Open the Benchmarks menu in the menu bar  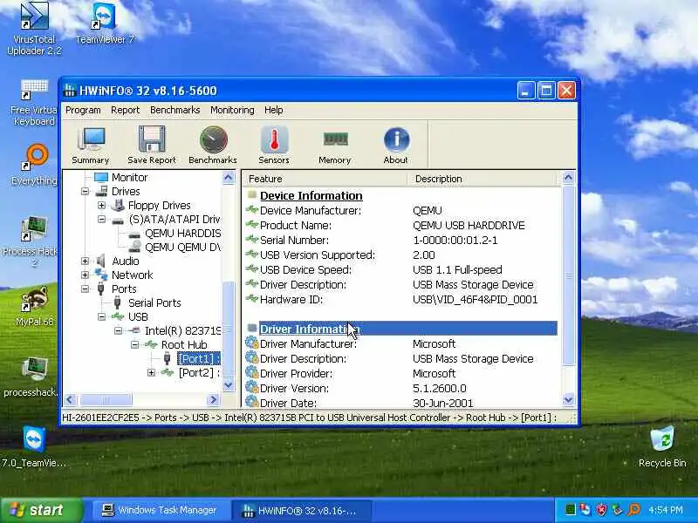pos(175,110)
